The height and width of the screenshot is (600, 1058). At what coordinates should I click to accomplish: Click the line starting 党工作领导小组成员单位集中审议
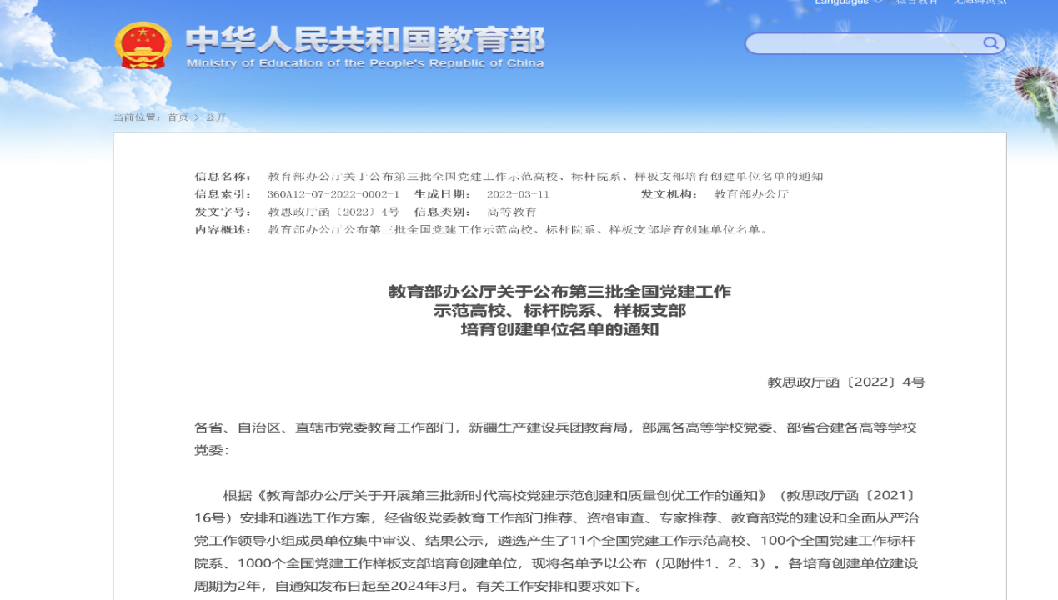tap(555, 541)
